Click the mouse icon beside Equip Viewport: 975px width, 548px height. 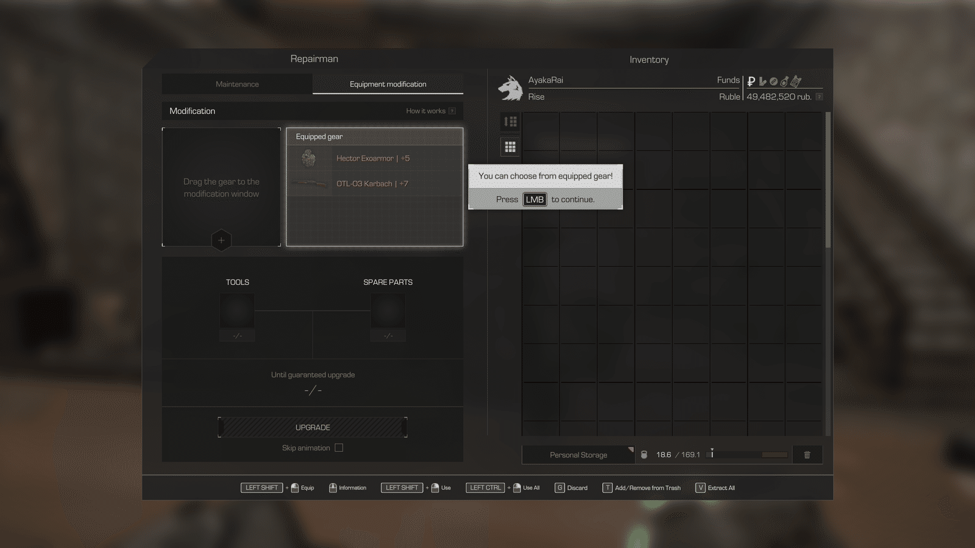click(295, 488)
